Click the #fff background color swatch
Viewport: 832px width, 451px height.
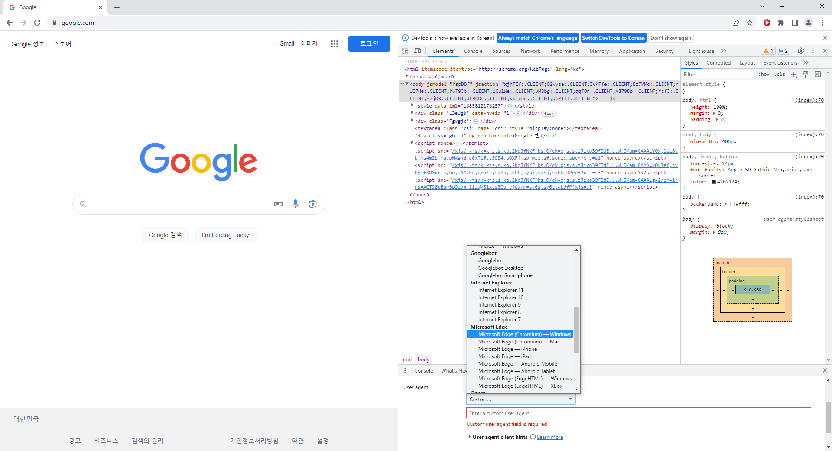[732, 204]
